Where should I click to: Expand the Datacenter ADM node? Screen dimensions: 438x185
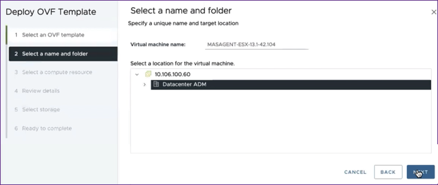[x=145, y=85]
